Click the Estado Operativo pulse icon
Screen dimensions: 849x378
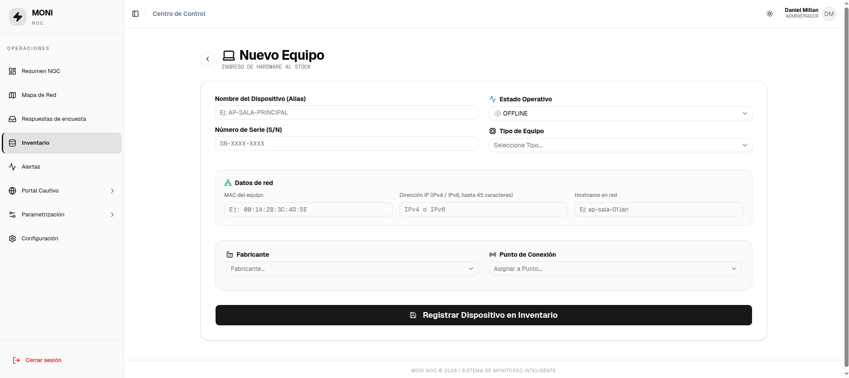point(493,99)
